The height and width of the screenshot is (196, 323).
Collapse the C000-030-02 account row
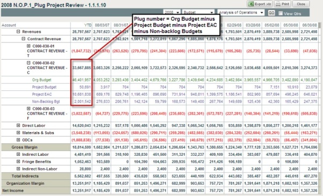(28, 63)
